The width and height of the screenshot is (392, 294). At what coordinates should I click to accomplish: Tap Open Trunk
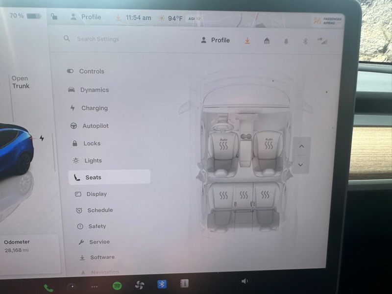tap(21, 82)
